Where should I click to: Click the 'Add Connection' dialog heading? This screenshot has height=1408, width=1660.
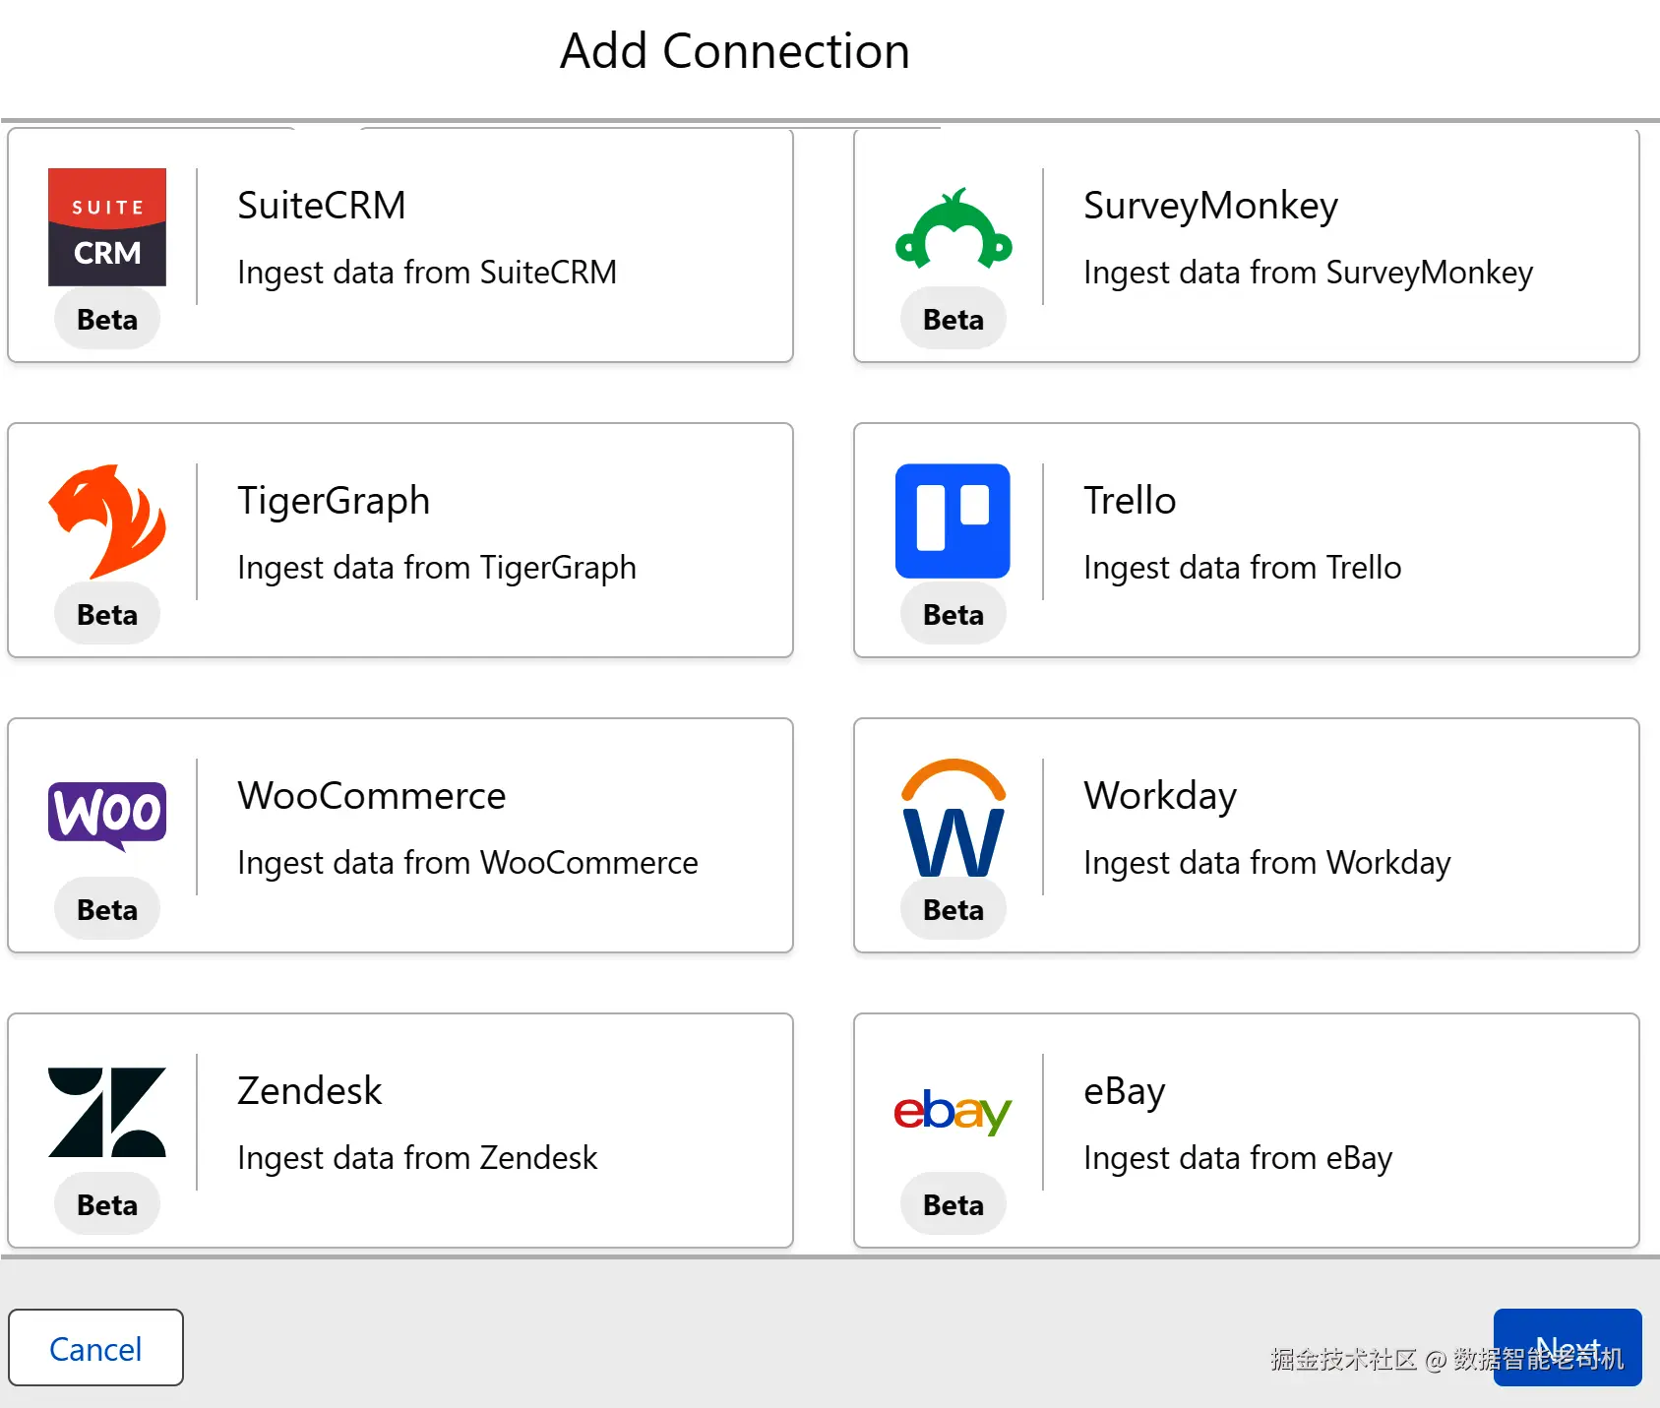click(x=735, y=51)
